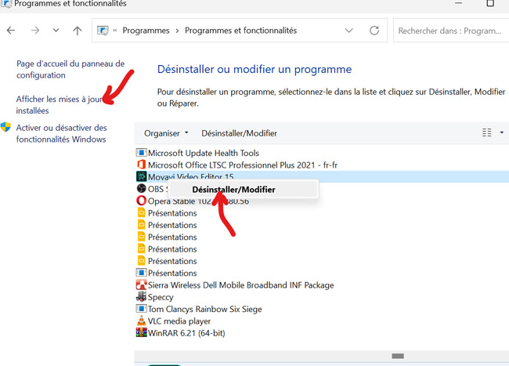Select Sierra Wireless Dell Mobile Broadband INF Package

click(x=240, y=285)
